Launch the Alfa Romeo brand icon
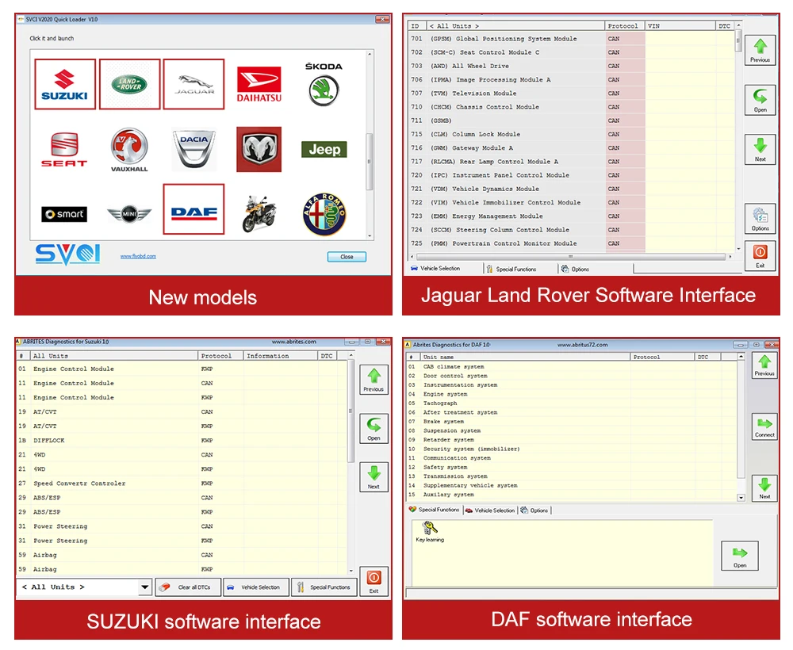The width and height of the screenshot is (793, 650). coord(324,214)
